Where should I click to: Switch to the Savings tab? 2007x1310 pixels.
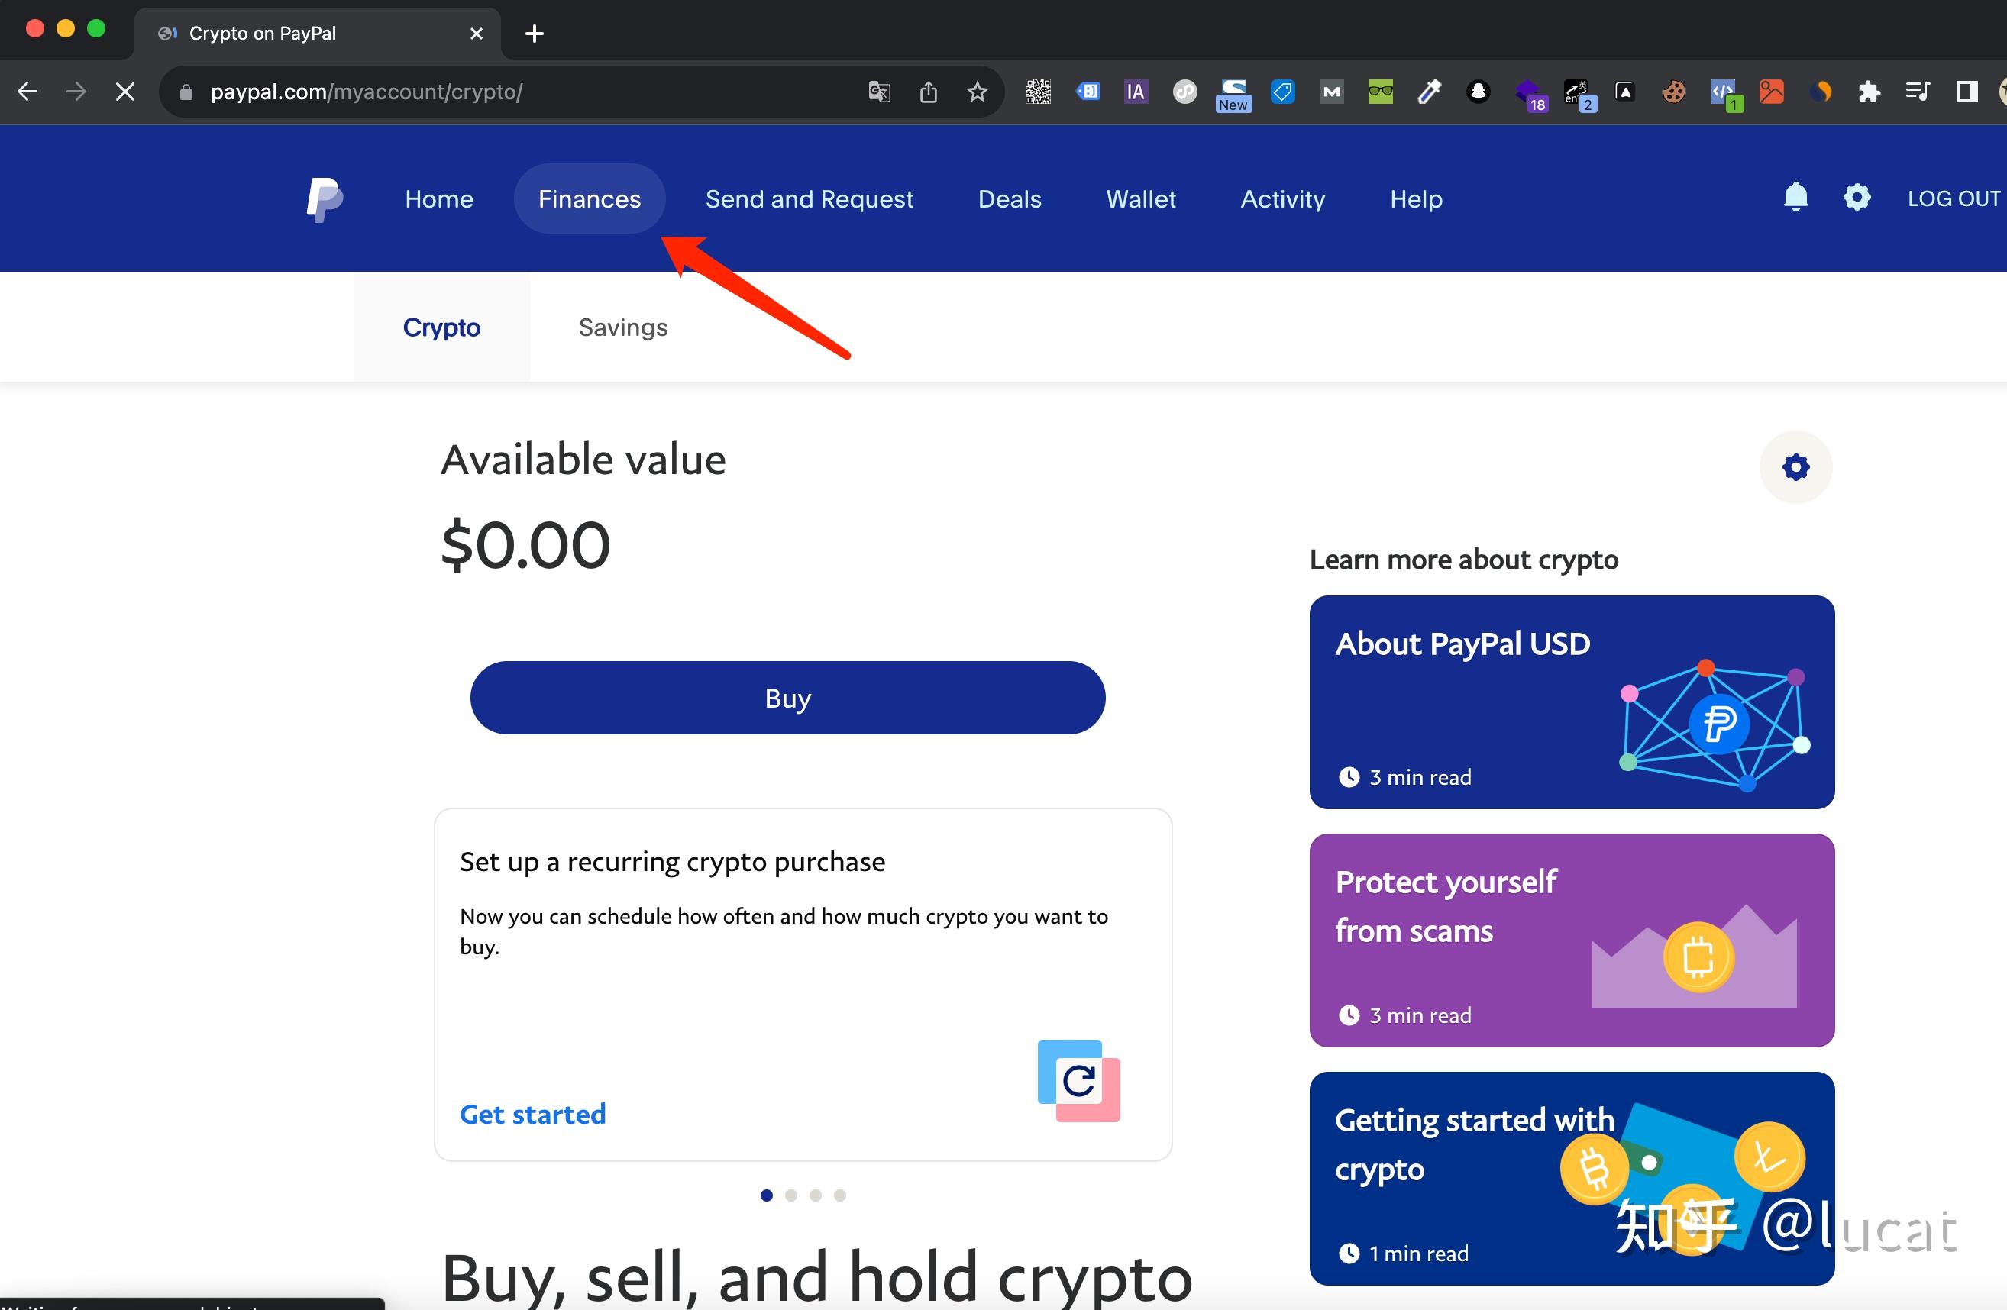622,326
